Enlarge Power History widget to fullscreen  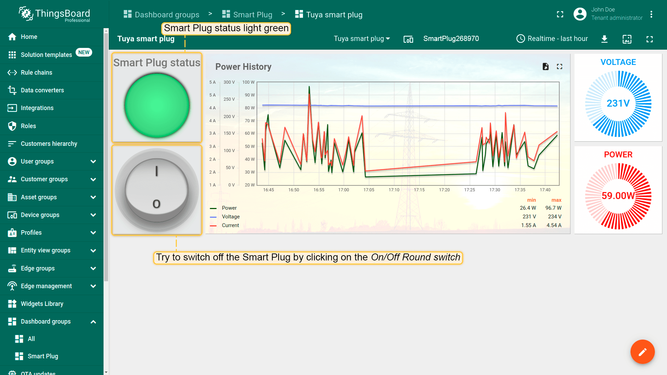click(559, 67)
